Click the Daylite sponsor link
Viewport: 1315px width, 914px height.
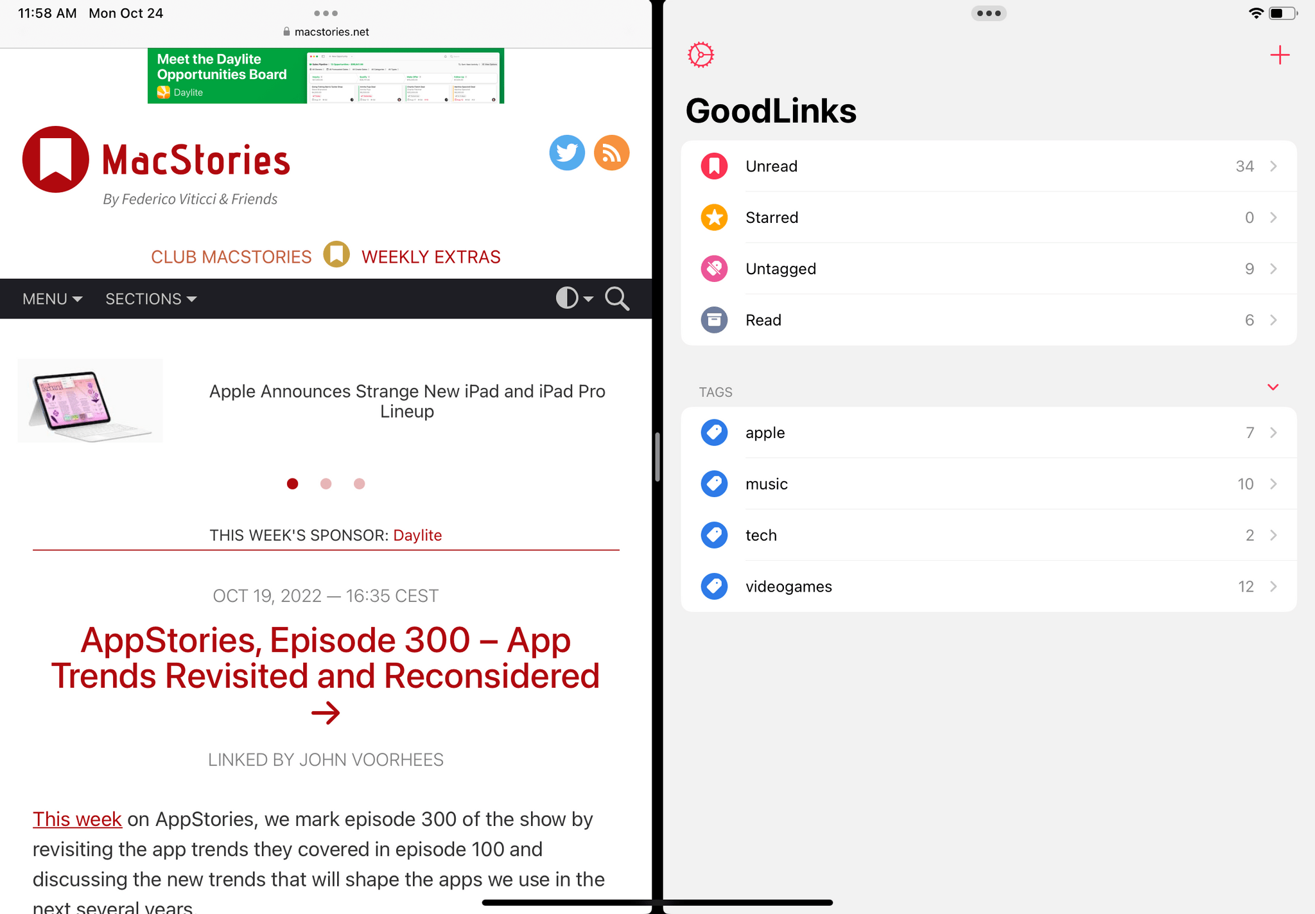[418, 535]
